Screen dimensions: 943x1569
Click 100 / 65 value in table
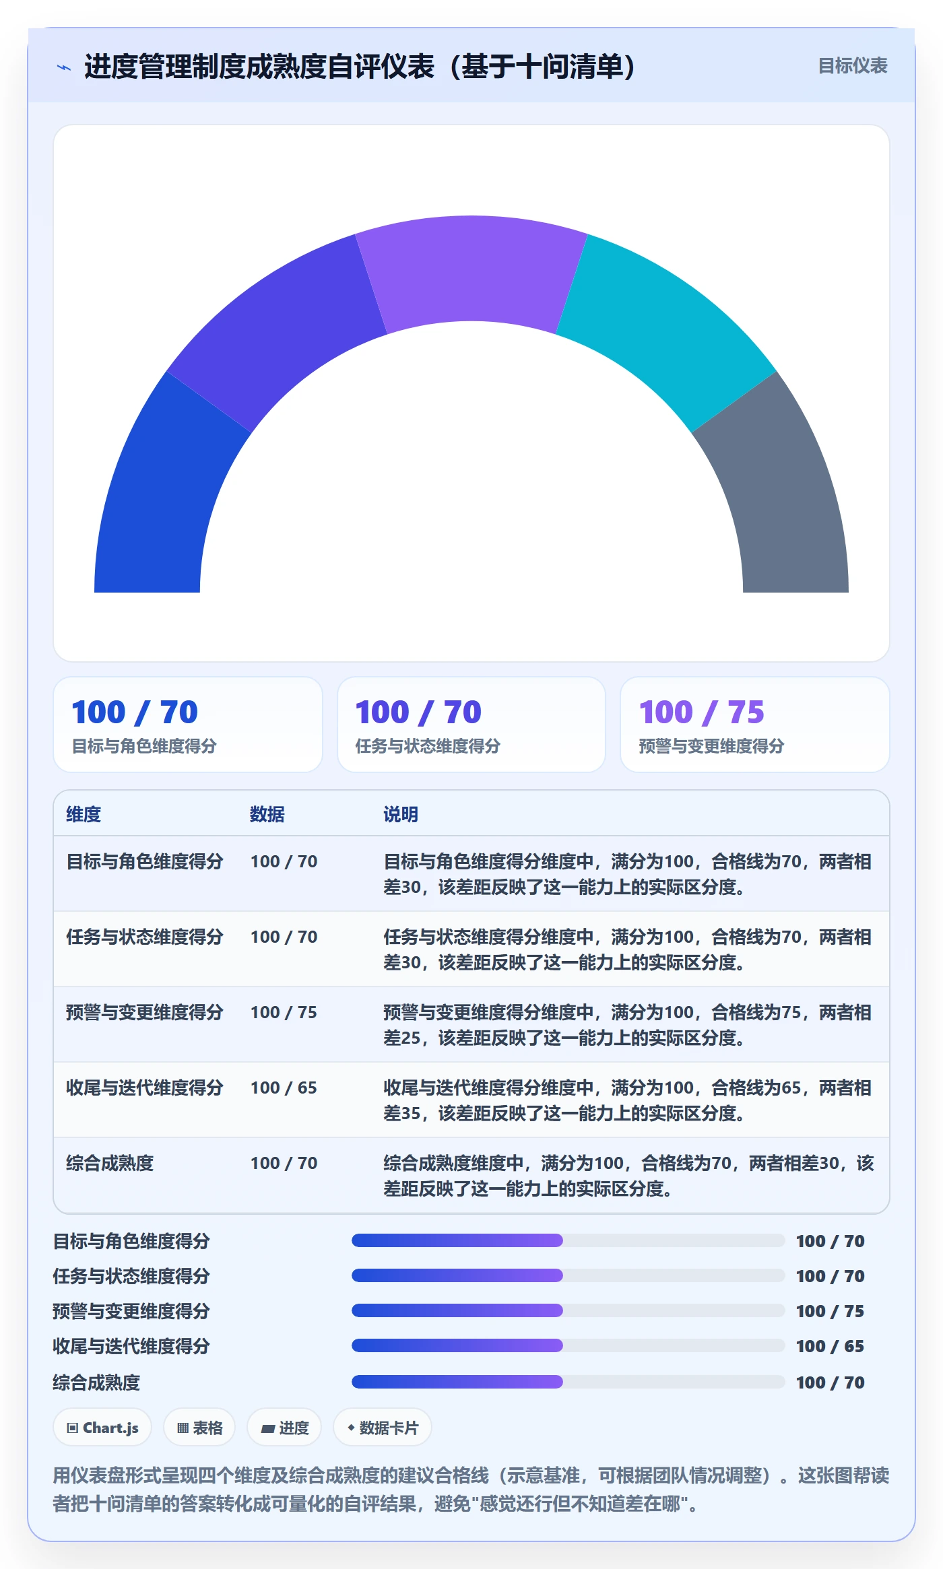tap(284, 1088)
